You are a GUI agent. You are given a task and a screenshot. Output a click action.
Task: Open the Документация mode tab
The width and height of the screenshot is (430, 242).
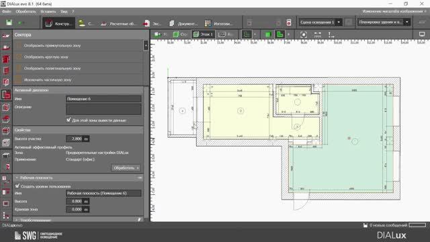pyautogui.click(x=183, y=24)
